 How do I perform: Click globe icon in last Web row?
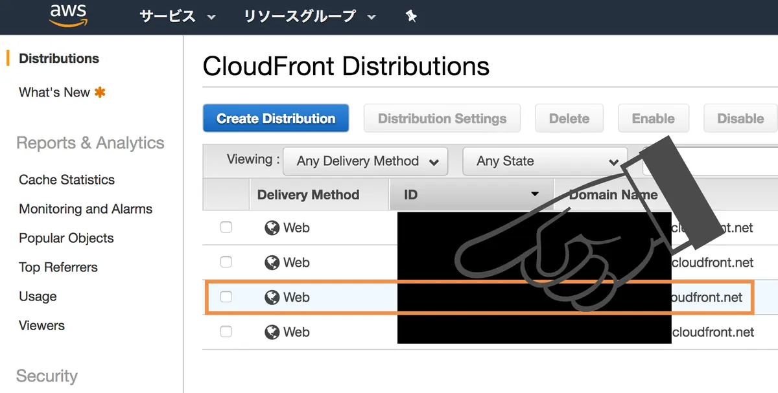click(272, 332)
